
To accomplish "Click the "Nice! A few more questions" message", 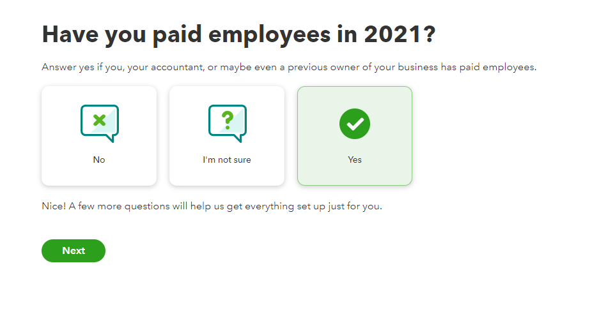I will pyautogui.click(x=212, y=206).
